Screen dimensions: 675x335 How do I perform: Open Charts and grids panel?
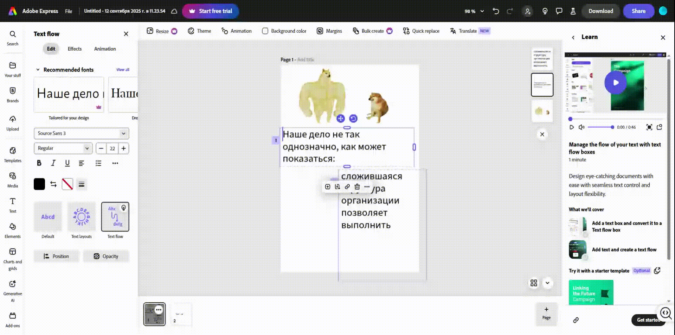[13, 259]
